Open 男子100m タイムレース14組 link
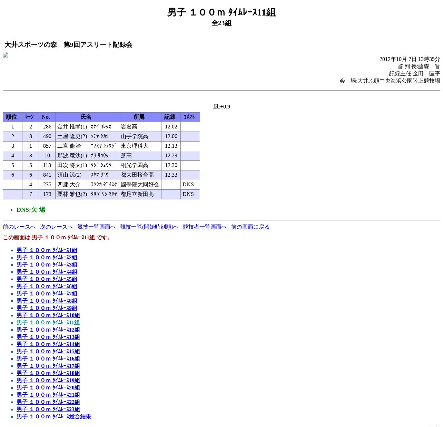The image size is (443, 427). 48,344
